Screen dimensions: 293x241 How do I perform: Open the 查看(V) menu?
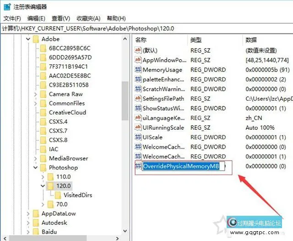tap(61, 18)
